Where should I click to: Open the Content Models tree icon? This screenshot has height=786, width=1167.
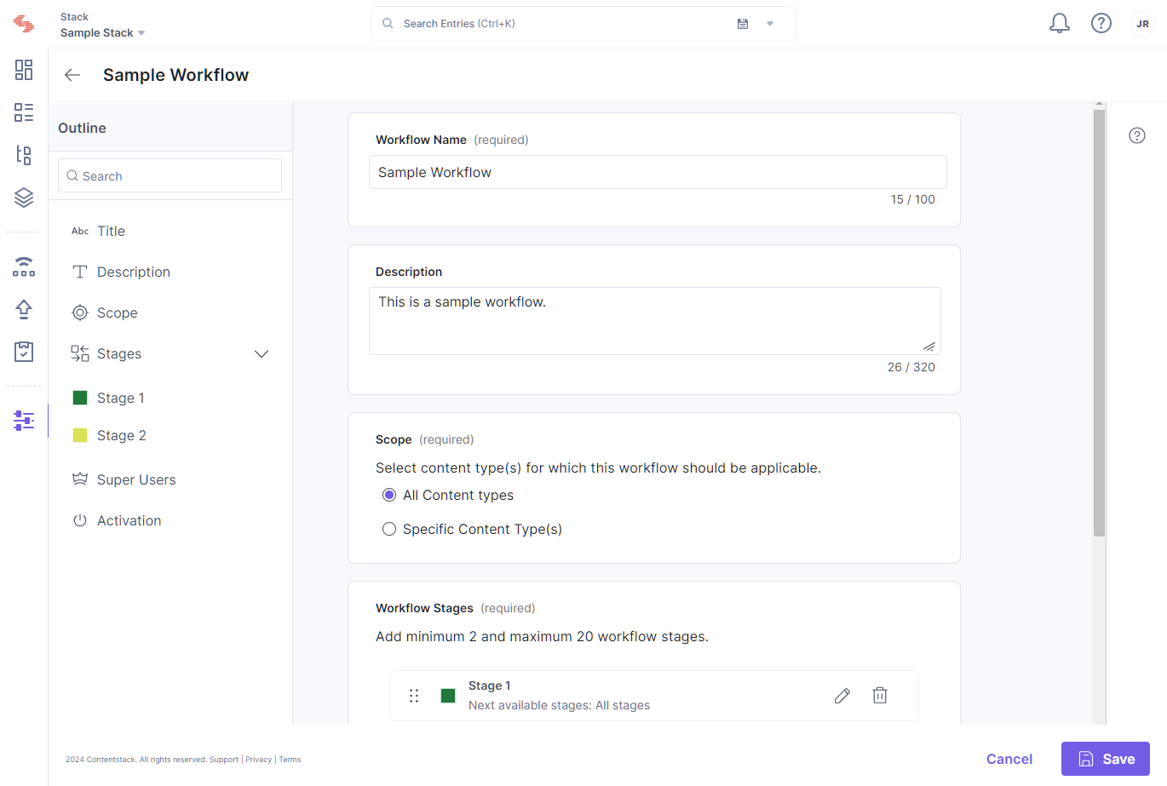(24, 155)
